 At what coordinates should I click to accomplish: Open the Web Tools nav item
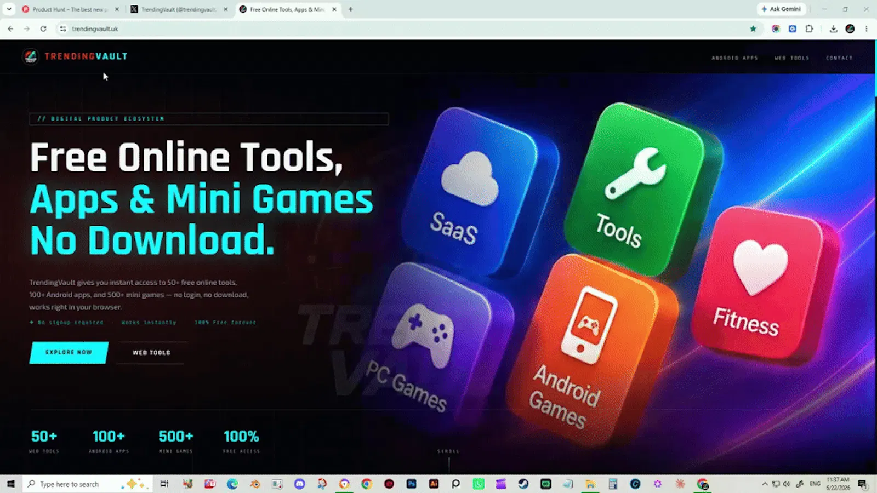(791, 58)
